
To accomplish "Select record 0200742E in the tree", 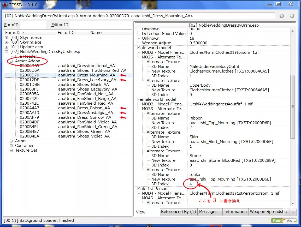I will pyautogui.click(x=29, y=103).
